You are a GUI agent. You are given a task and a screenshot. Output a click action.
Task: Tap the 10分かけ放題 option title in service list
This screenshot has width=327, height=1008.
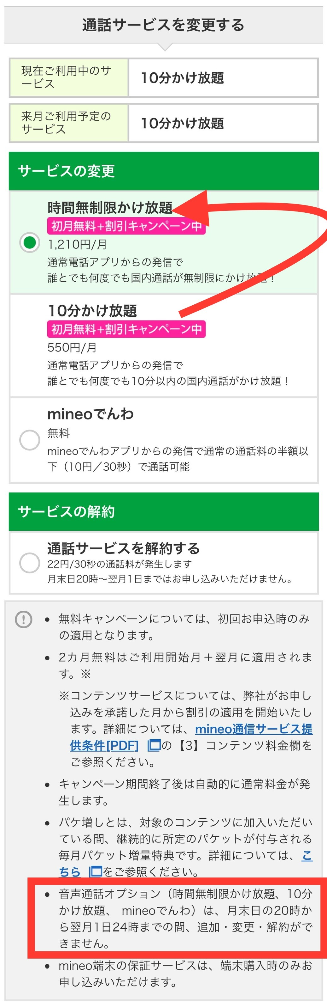92,311
